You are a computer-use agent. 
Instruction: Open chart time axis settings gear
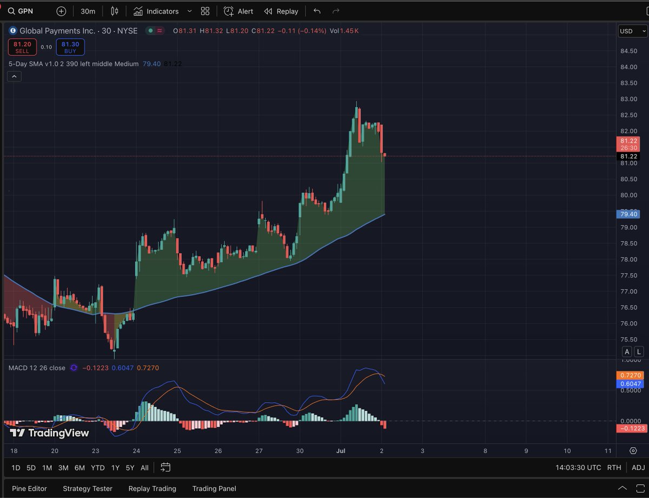pos(633,450)
